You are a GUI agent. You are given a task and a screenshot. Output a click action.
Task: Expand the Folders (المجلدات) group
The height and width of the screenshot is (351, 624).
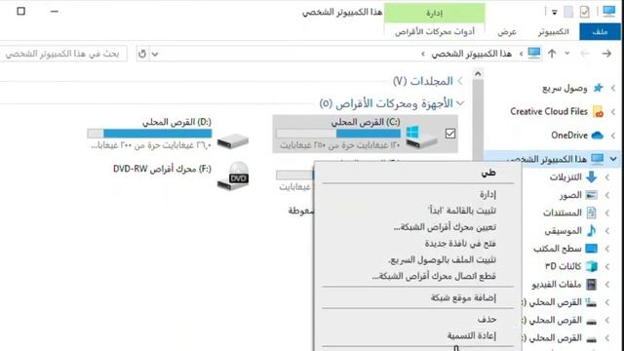(x=460, y=81)
